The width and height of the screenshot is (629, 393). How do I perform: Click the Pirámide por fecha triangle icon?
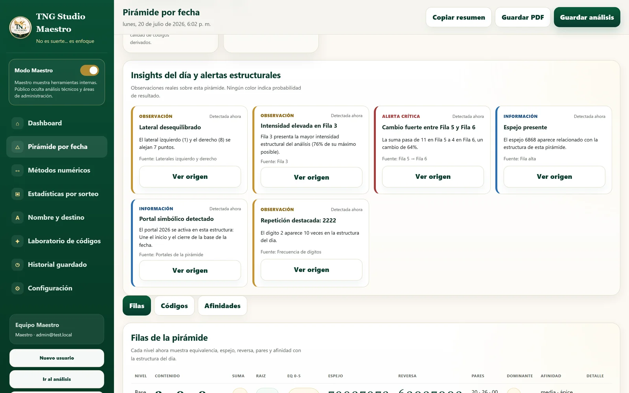[17, 147]
